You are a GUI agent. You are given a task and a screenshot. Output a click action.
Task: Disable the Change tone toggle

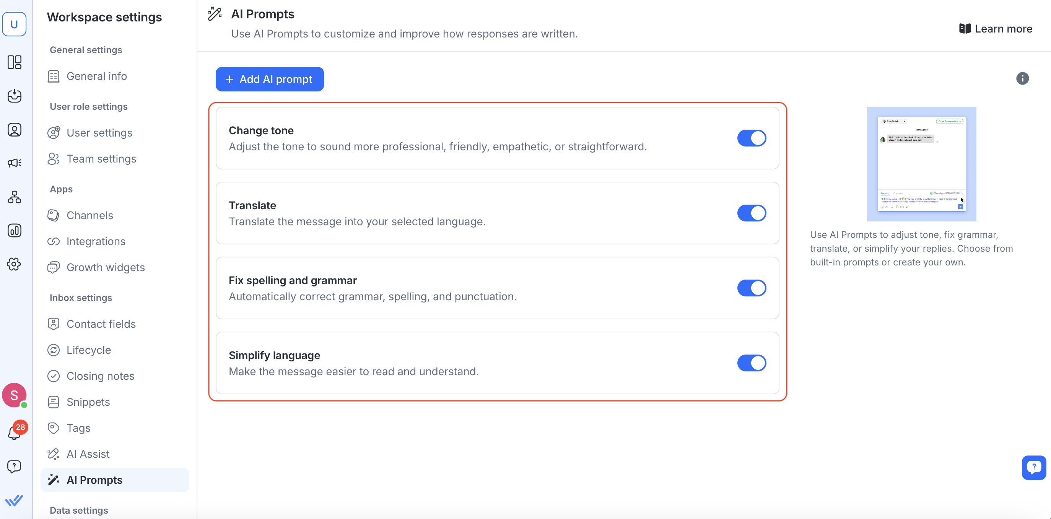pyautogui.click(x=751, y=138)
